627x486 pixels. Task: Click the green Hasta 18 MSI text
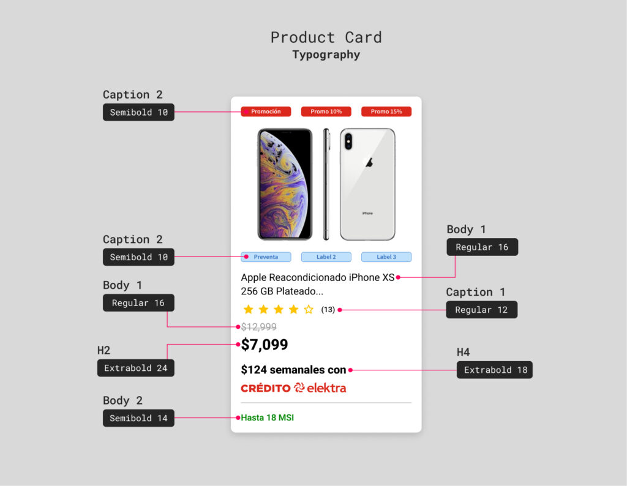click(268, 417)
